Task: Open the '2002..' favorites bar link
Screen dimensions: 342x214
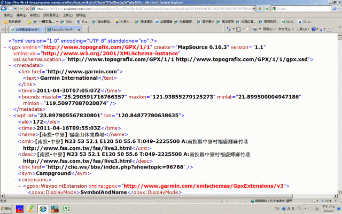Action: pos(67,22)
